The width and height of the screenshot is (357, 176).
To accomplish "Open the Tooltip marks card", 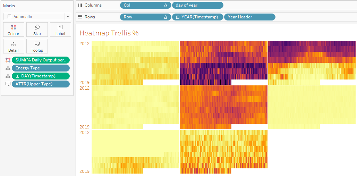I will click(x=37, y=46).
